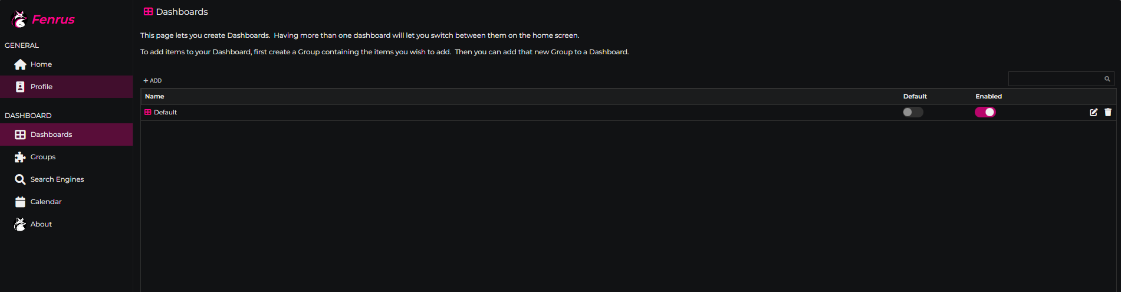Click the Fenrus brand title text

(53, 19)
